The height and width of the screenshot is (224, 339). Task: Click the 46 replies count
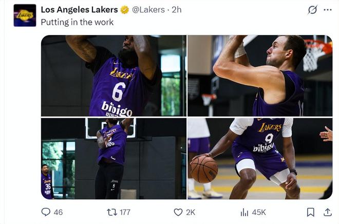(x=58, y=212)
